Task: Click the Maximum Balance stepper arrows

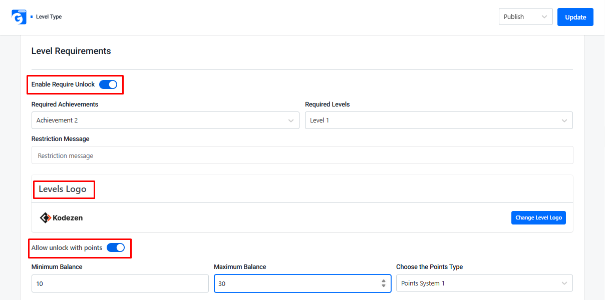Action: pyautogui.click(x=384, y=283)
